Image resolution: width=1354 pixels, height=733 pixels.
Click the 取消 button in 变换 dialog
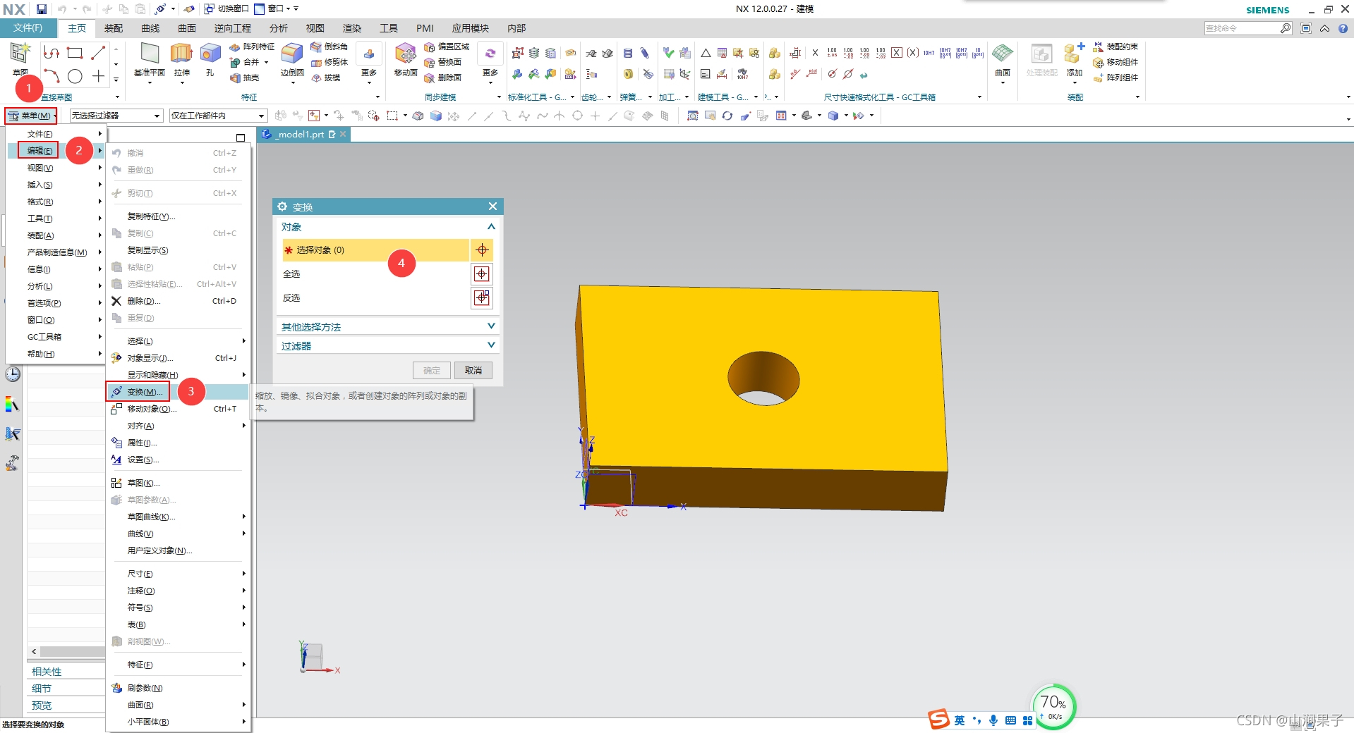tap(473, 370)
